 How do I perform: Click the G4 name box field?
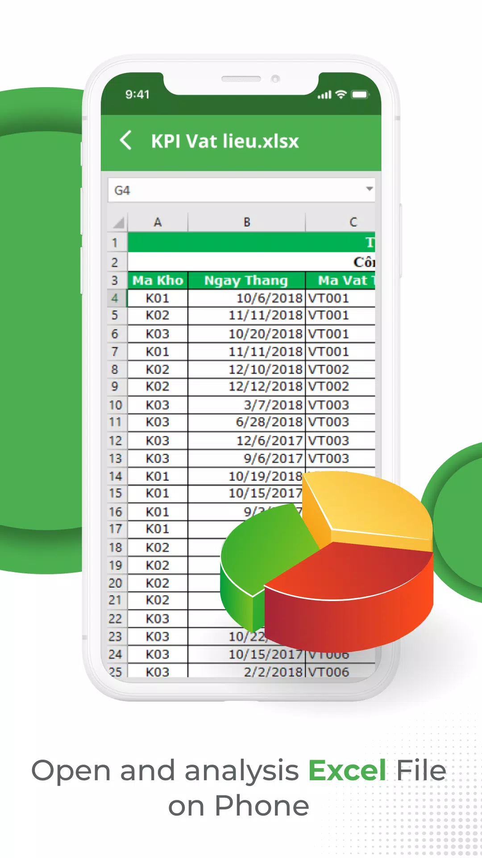pos(241,190)
